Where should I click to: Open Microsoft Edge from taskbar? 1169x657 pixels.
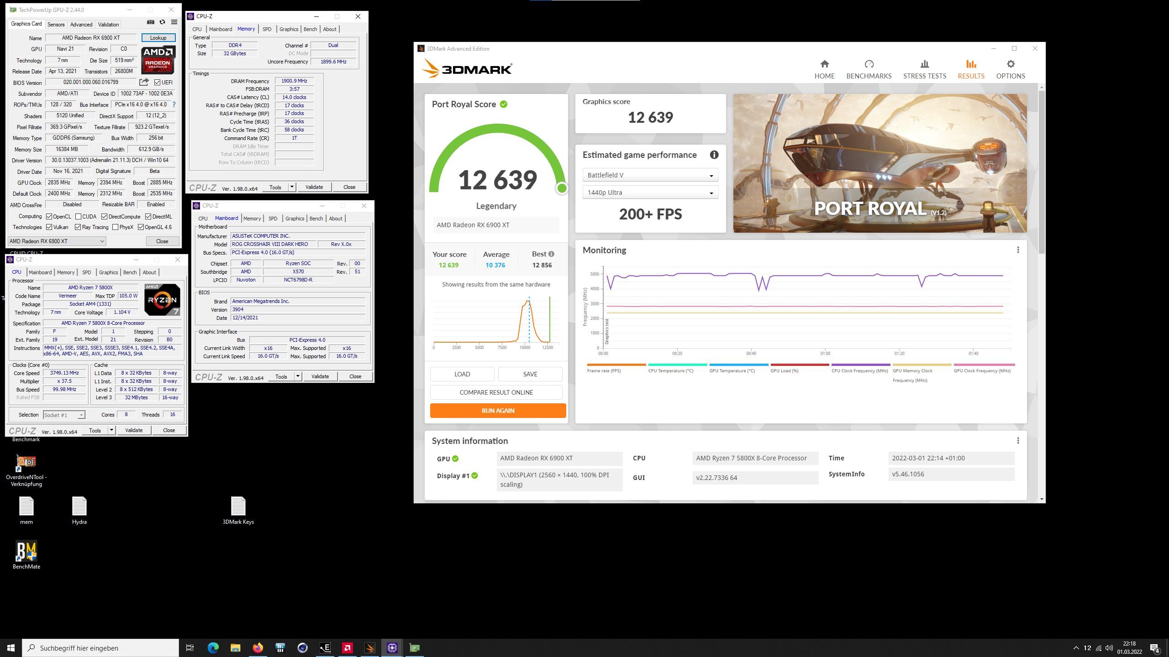pyautogui.click(x=213, y=648)
